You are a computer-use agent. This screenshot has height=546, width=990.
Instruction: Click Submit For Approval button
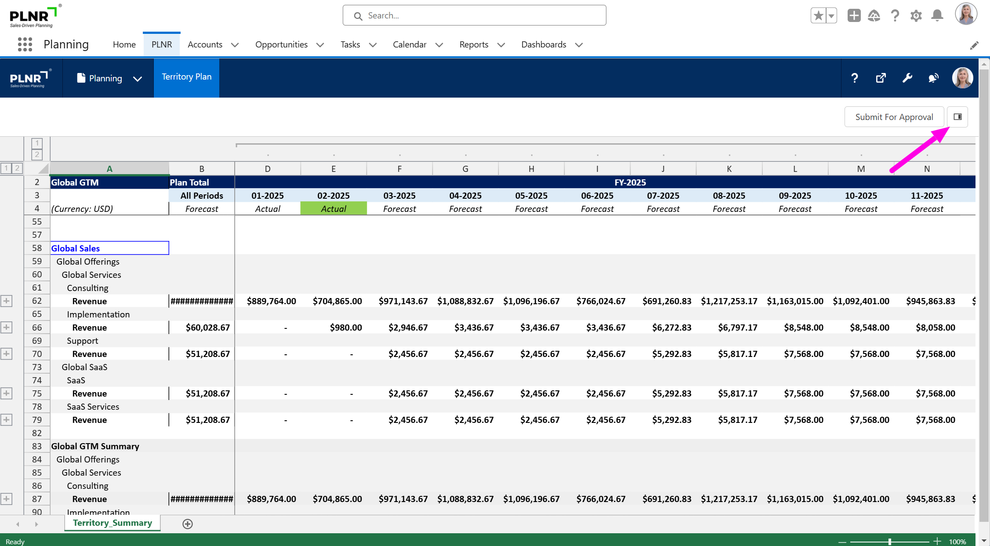(894, 117)
